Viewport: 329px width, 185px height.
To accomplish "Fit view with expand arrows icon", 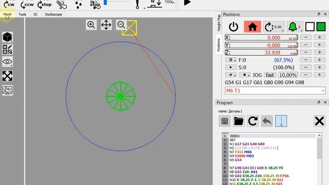I will point(7,76).
